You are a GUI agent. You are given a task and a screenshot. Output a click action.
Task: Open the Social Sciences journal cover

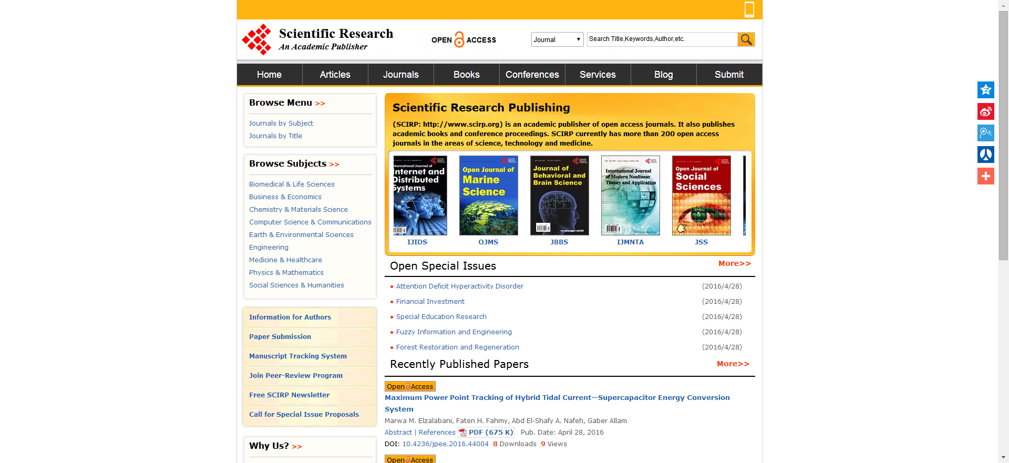coord(702,196)
